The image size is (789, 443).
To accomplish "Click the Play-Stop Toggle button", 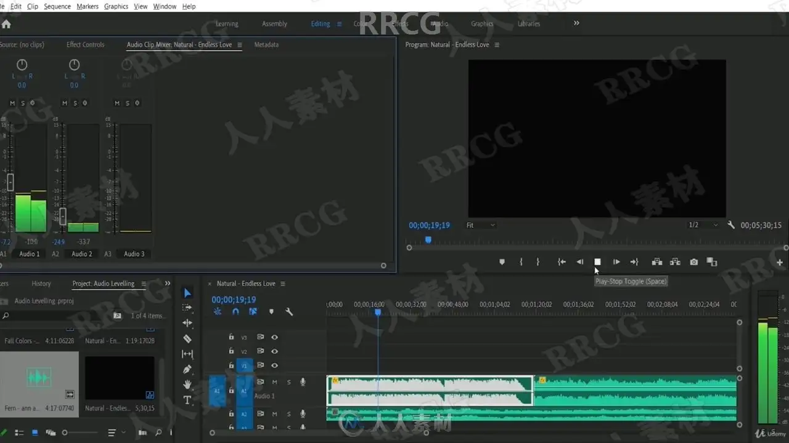I will 597,262.
